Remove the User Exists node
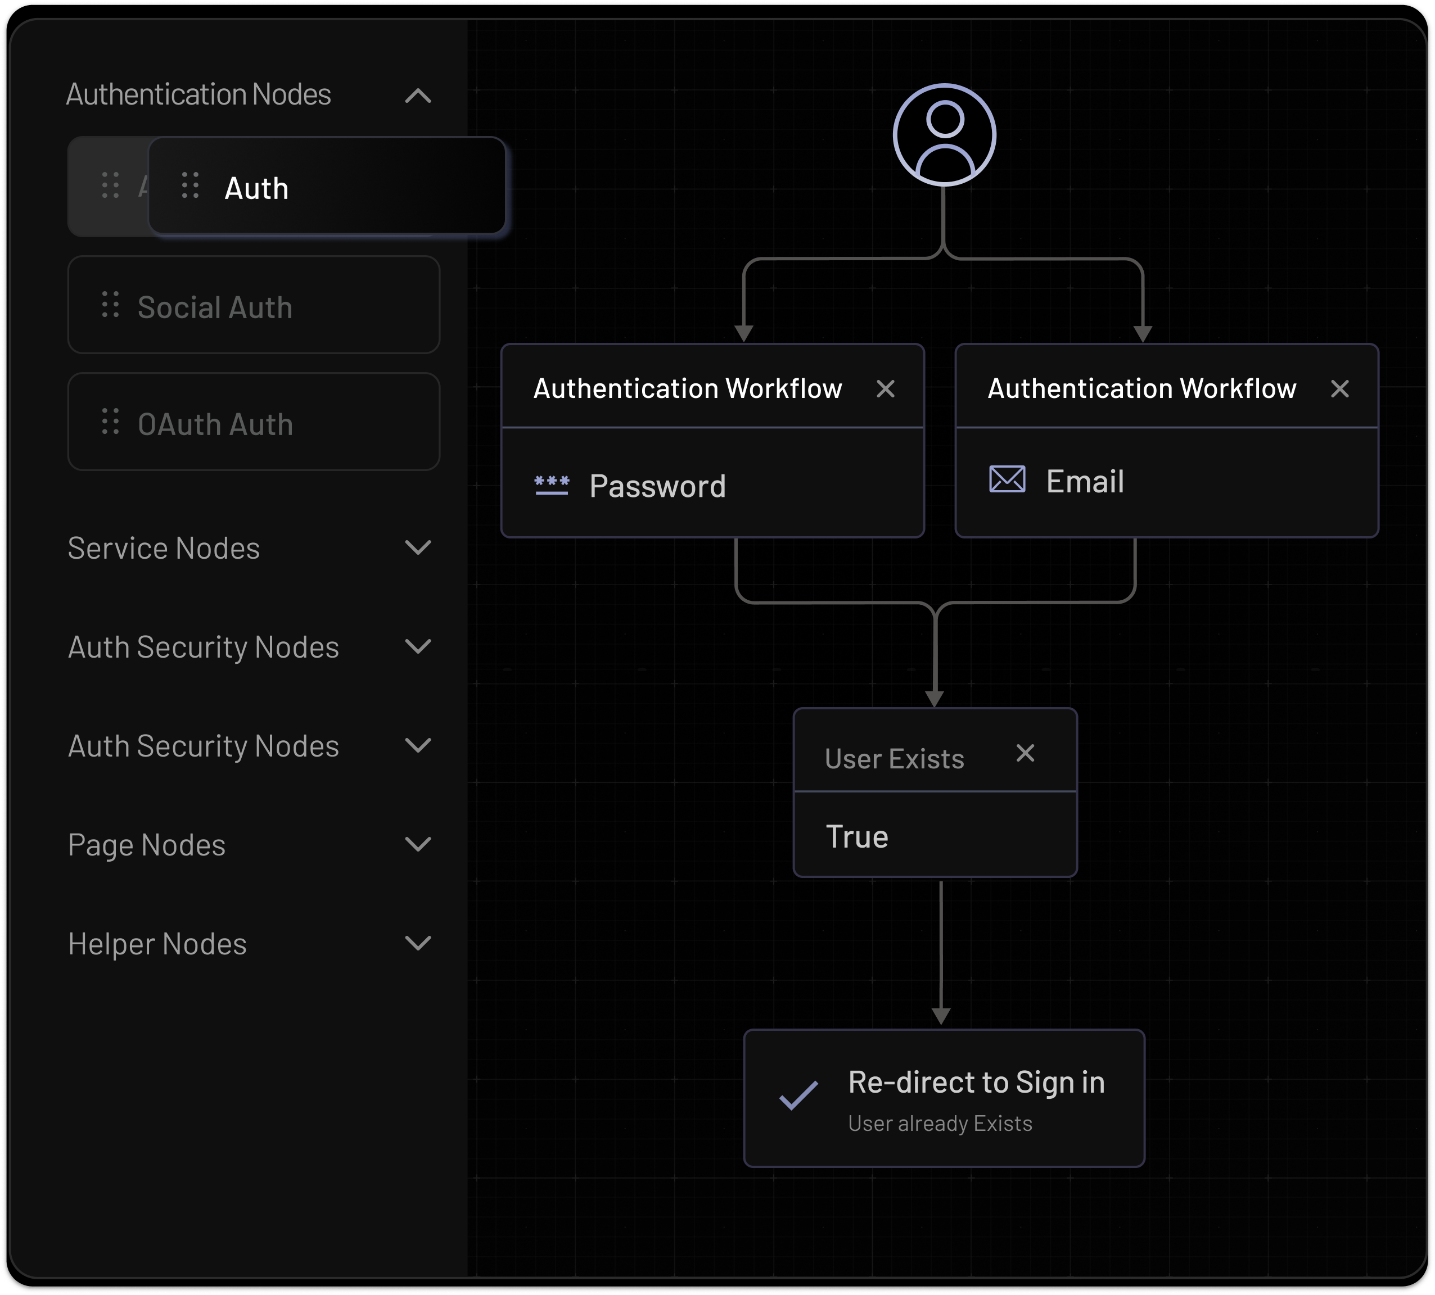1435x1295 pixels. 1026,754
